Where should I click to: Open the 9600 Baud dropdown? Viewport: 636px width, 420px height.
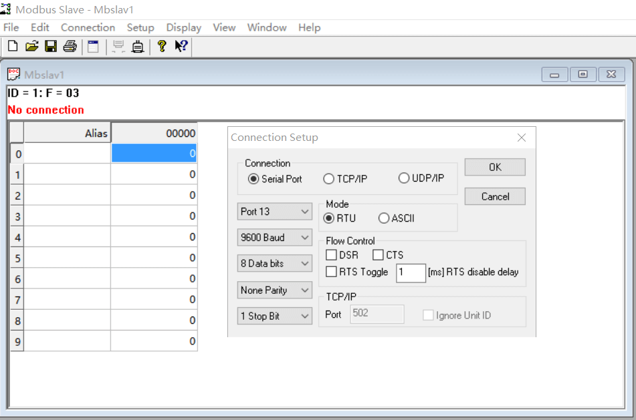tap(275, 237)
